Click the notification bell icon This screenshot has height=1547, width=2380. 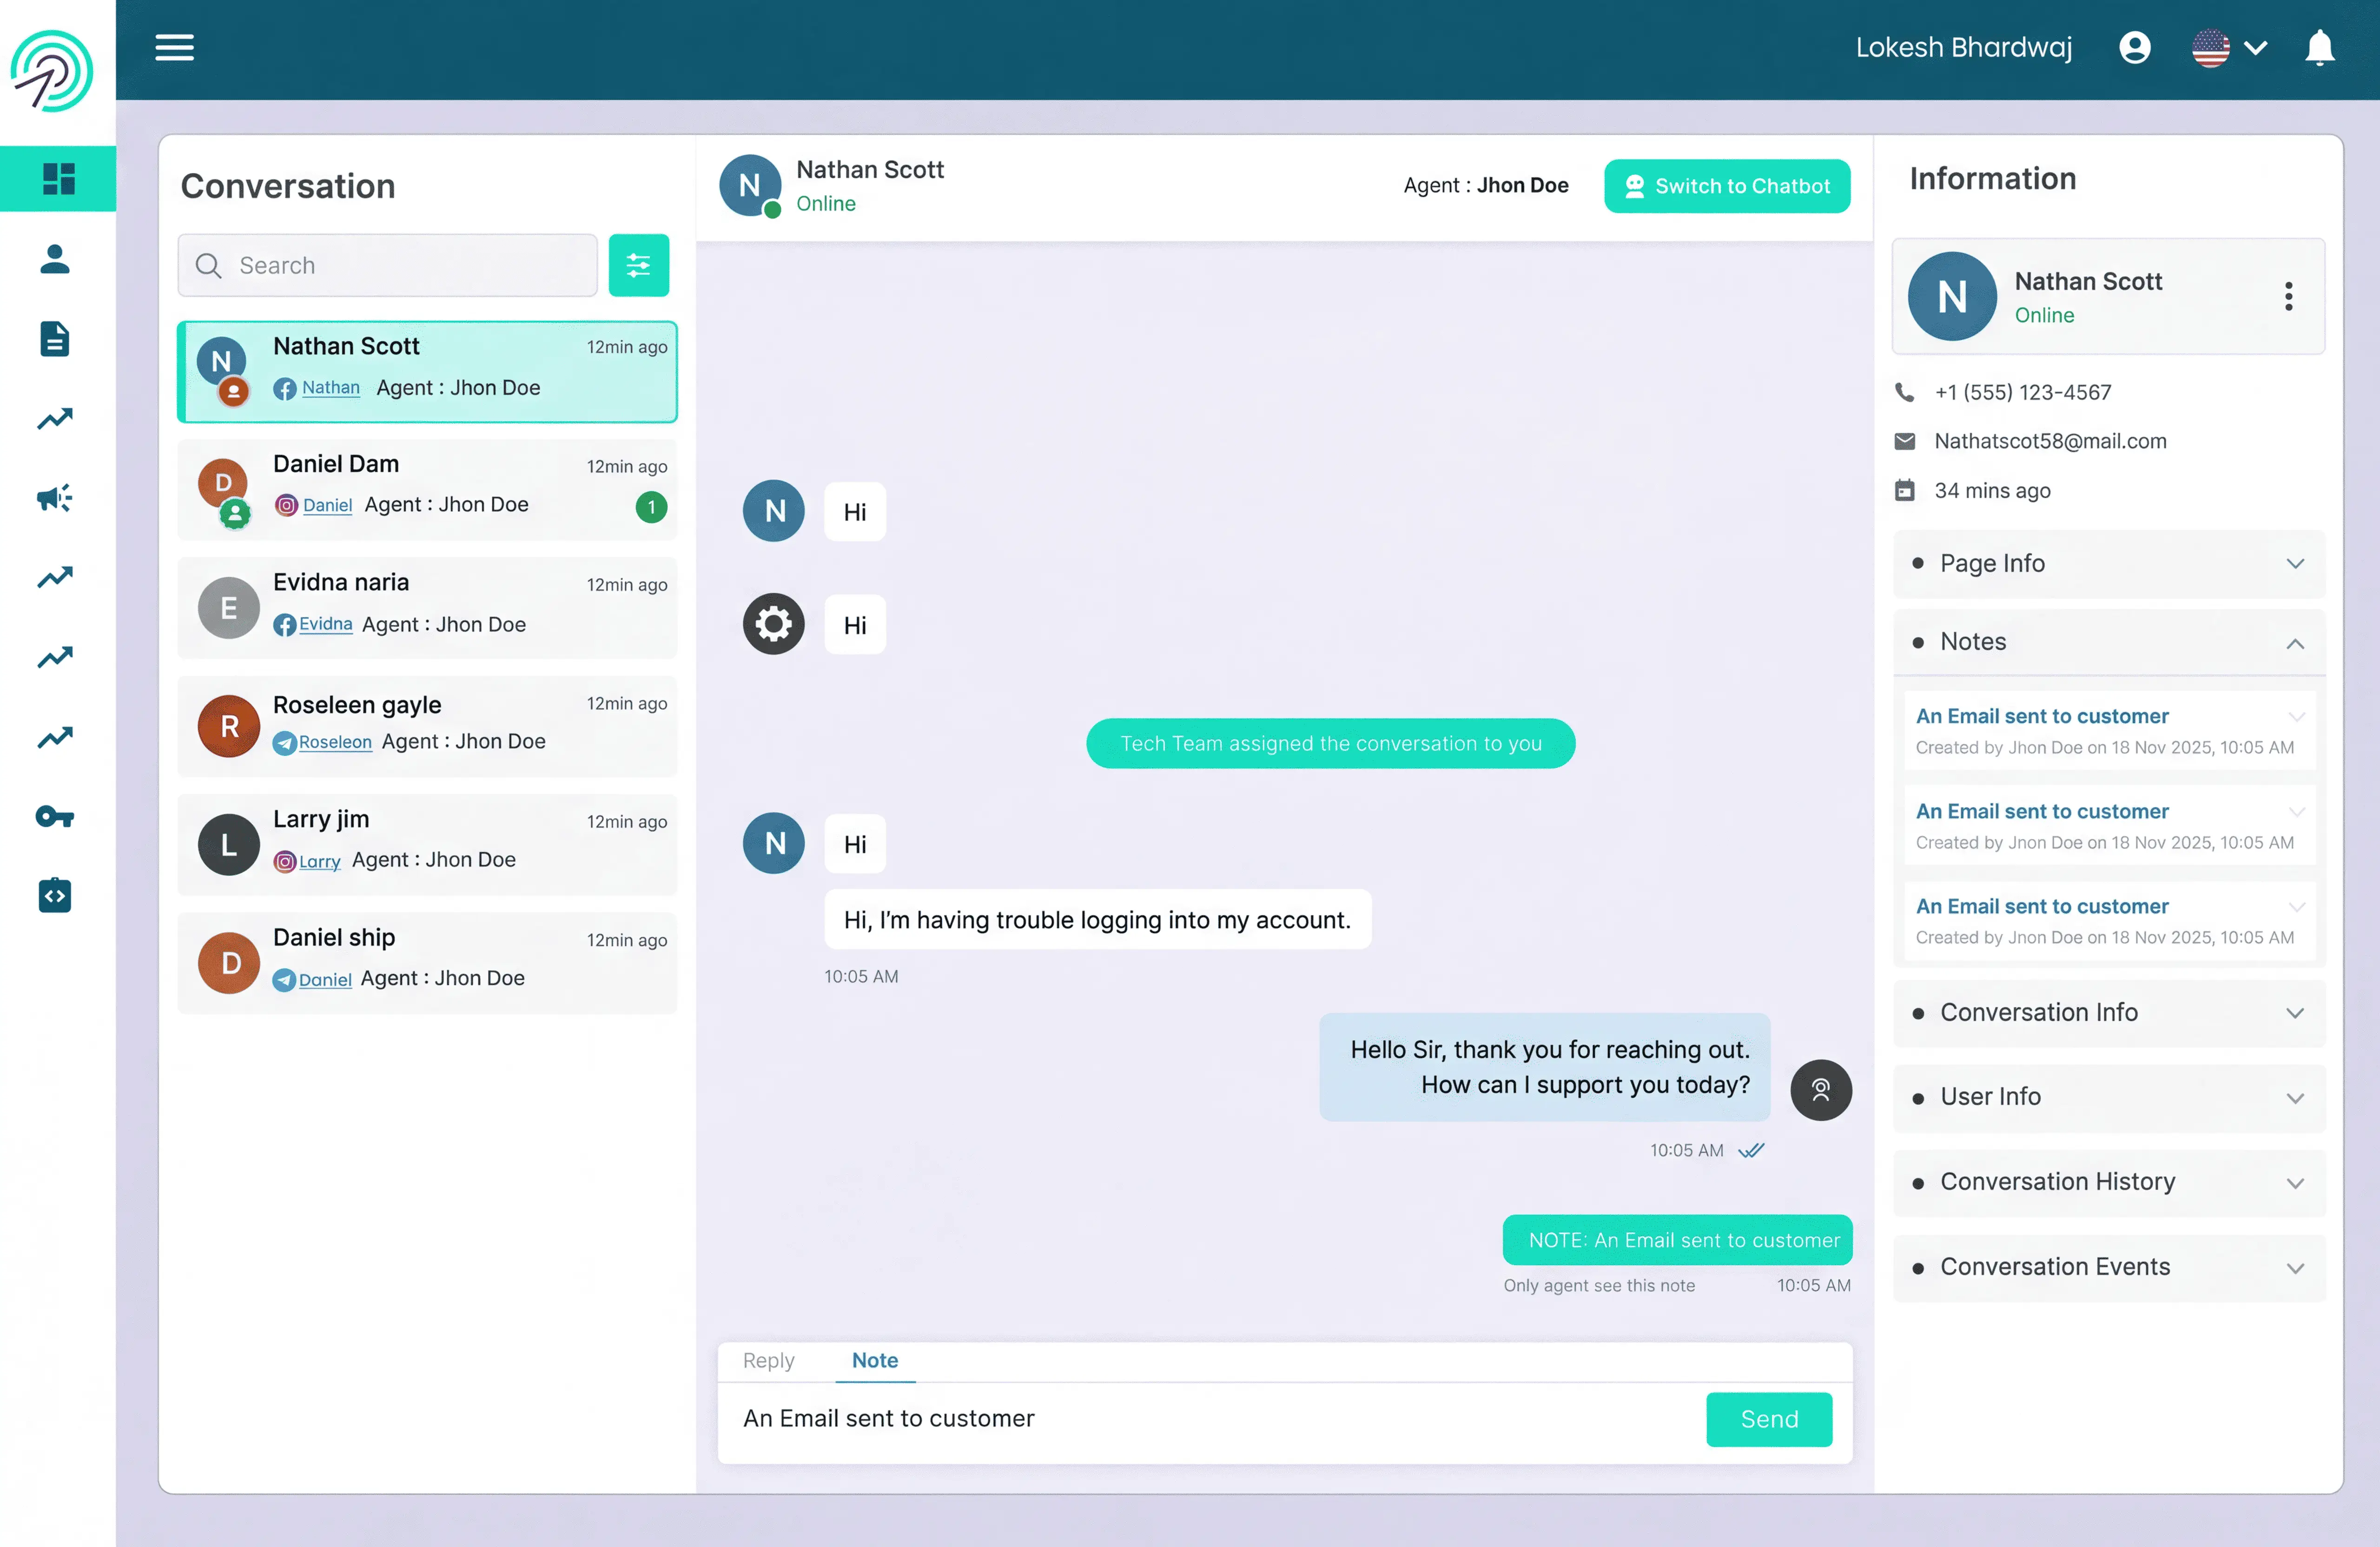[2319, 47]
